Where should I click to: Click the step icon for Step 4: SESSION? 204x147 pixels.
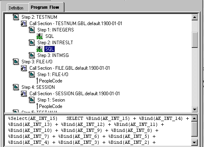(x=16, y=87)
